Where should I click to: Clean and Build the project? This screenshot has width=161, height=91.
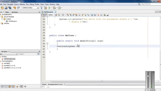click(x=45, y=8)
